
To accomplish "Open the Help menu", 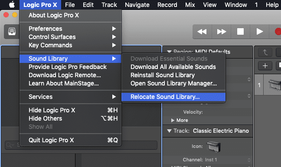I will click(x=272, y=5).
